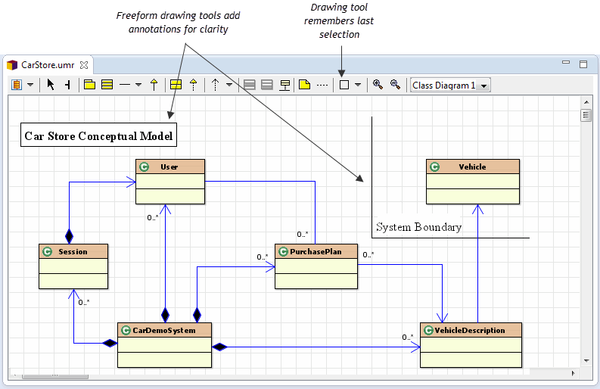
Task: Select the rectangle drawing tool
Action: (x=344, y=85)
